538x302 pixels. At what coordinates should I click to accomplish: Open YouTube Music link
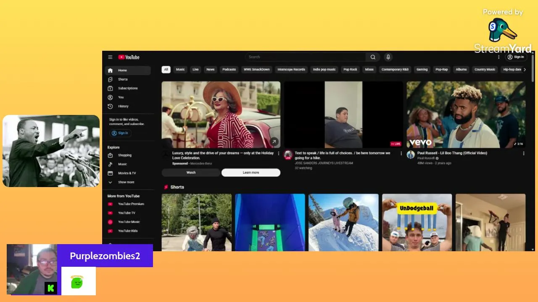[x=128, y=222]
